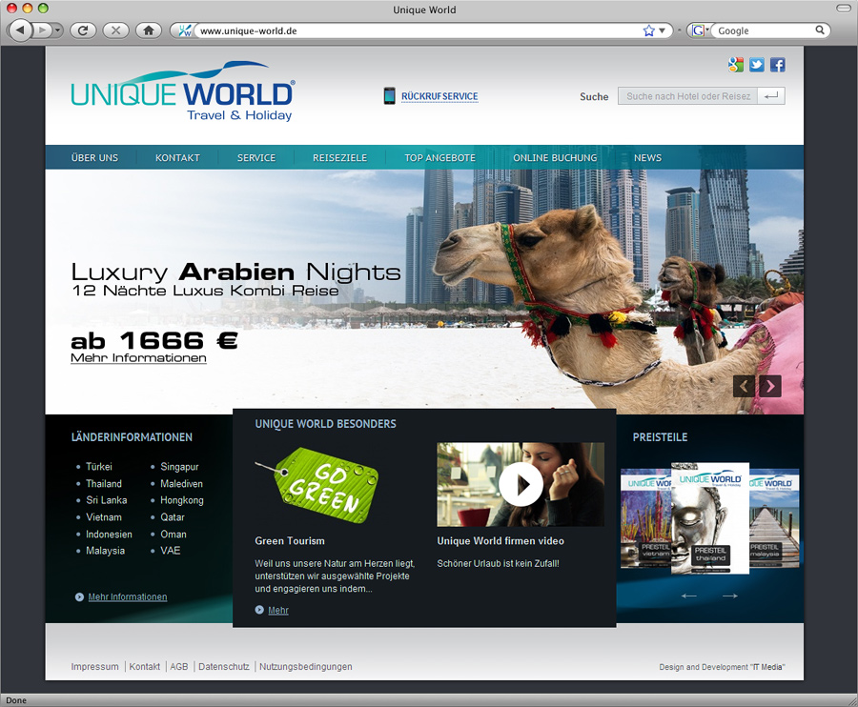Click the phone icon beside Rückrufservice
This screenshot has width=858, height=707.
[389, 95]
